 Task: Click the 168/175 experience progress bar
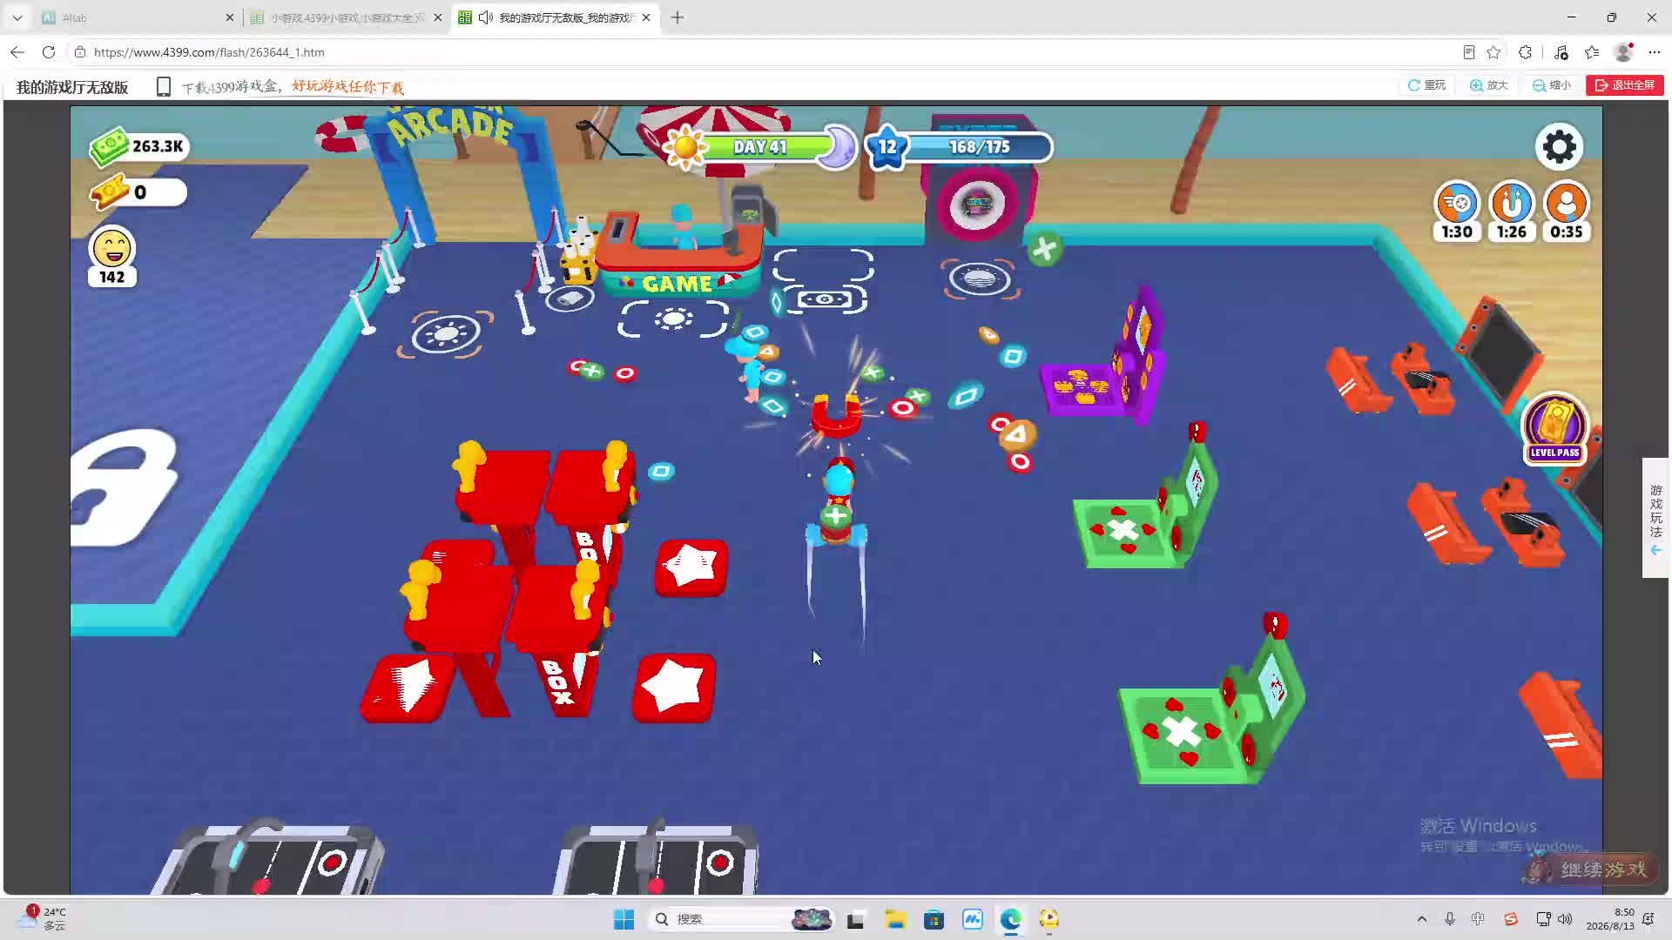click(979, 147)
